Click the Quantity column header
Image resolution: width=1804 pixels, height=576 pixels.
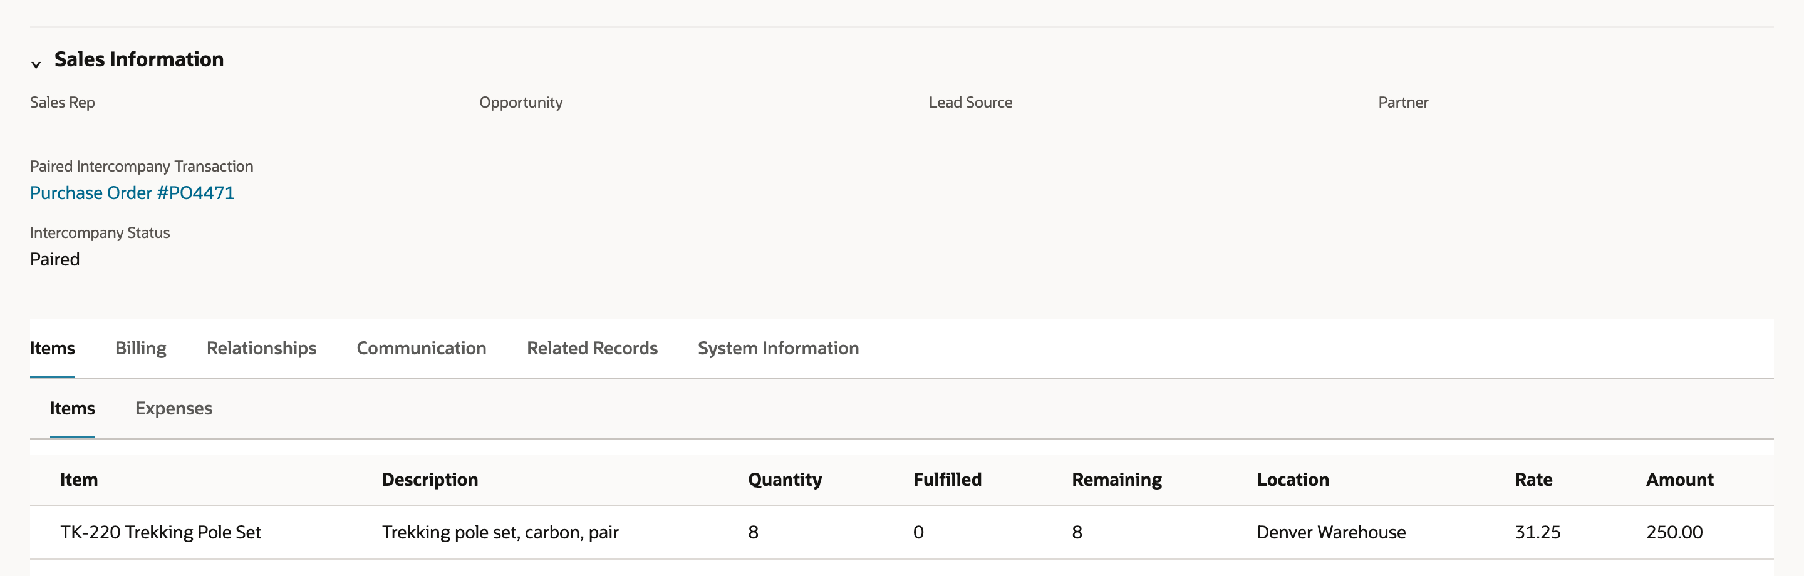tap(785, 480)
